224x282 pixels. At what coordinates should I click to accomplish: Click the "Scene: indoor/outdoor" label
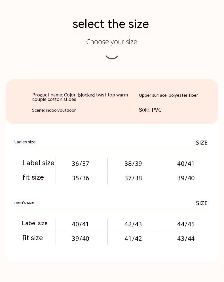[x=54, y=110]
